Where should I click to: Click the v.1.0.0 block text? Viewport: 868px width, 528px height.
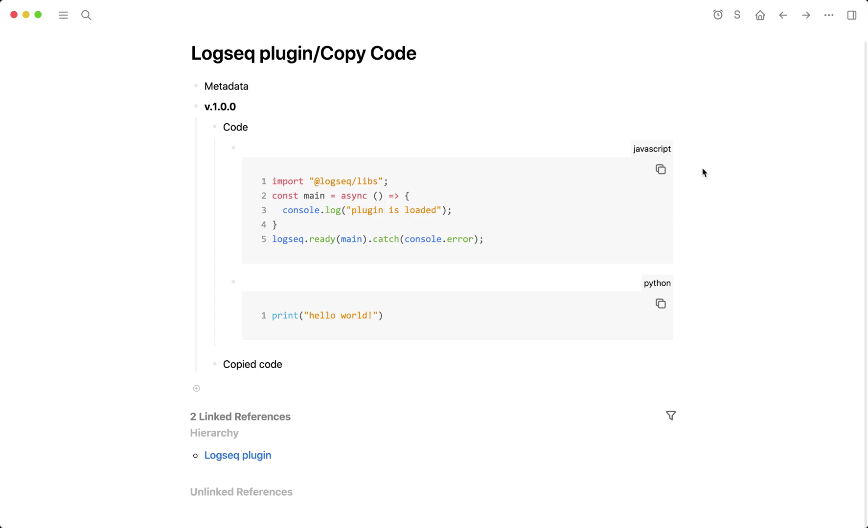220,107
